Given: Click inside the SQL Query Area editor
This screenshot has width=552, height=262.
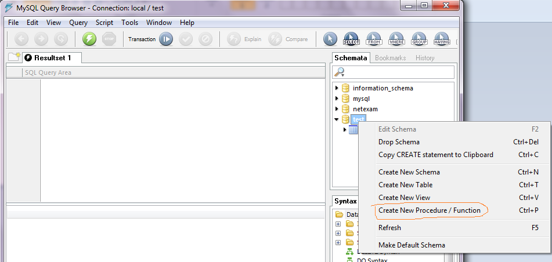Looking at the screenshot, I should [x=182, y=140].
